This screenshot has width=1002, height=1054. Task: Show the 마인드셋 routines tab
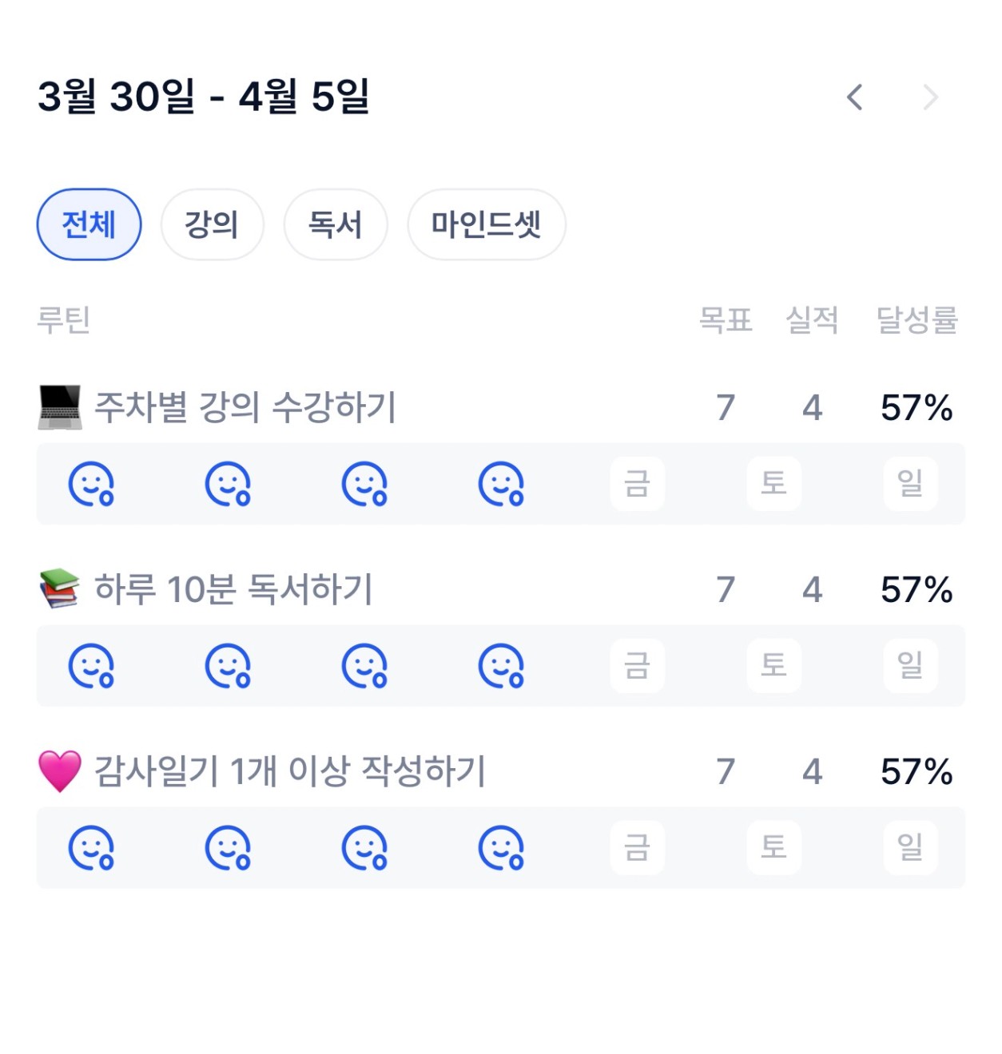486,224
